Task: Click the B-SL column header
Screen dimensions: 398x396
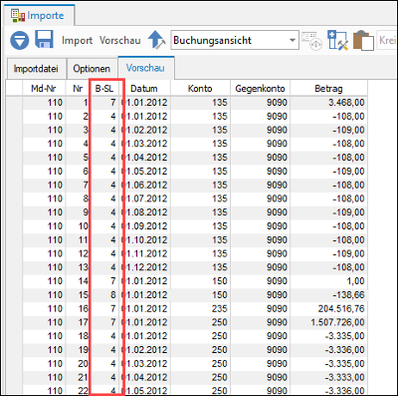Action: [104, 89]
